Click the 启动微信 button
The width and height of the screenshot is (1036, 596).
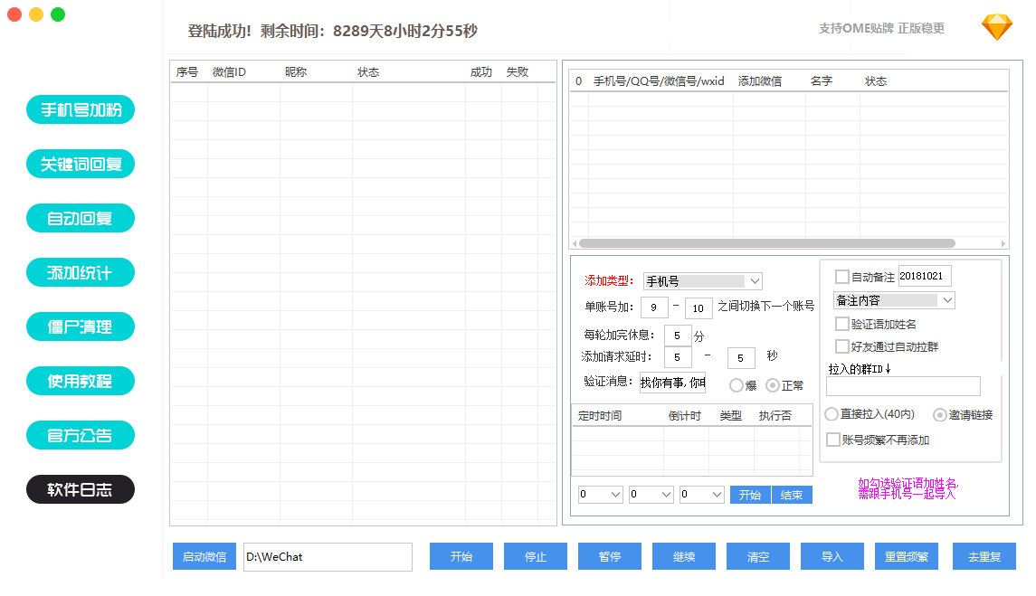click(205, 557)
